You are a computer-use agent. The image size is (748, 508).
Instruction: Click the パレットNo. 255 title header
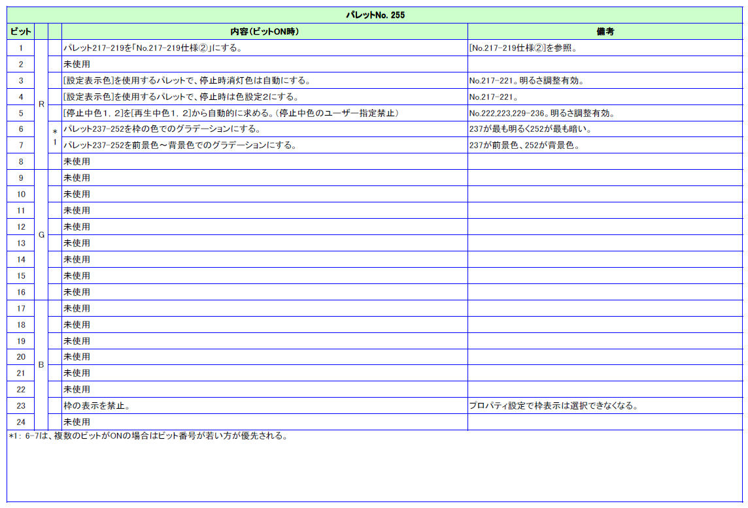[x=375, y=15]
